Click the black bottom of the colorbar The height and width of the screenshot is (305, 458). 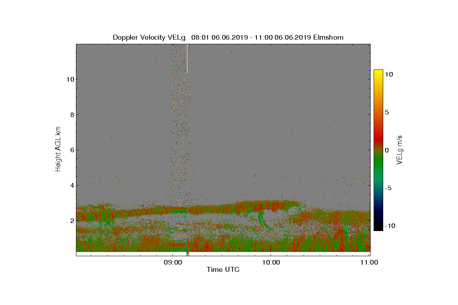pyautogui.click(x=378, y=226)
